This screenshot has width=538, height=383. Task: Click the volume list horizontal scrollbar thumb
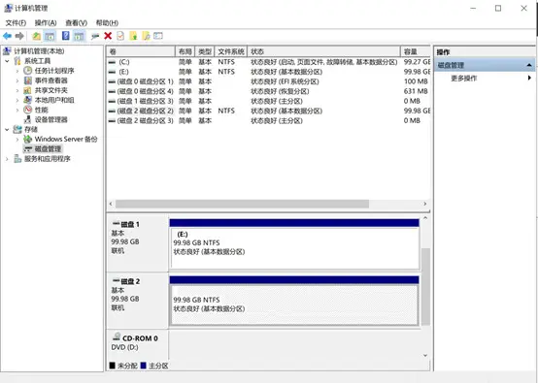pos(242,204)
